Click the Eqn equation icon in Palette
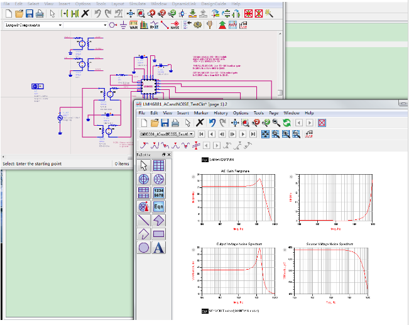409x325 pixels. pyautogui.click(x=158, y=206)
